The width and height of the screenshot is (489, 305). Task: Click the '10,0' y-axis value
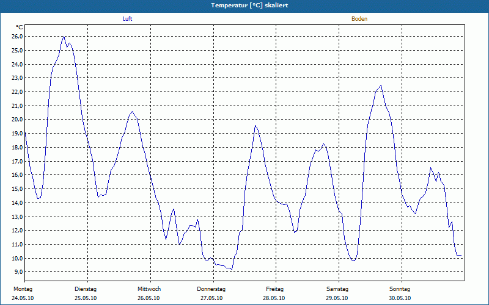[x=18, y=258]
